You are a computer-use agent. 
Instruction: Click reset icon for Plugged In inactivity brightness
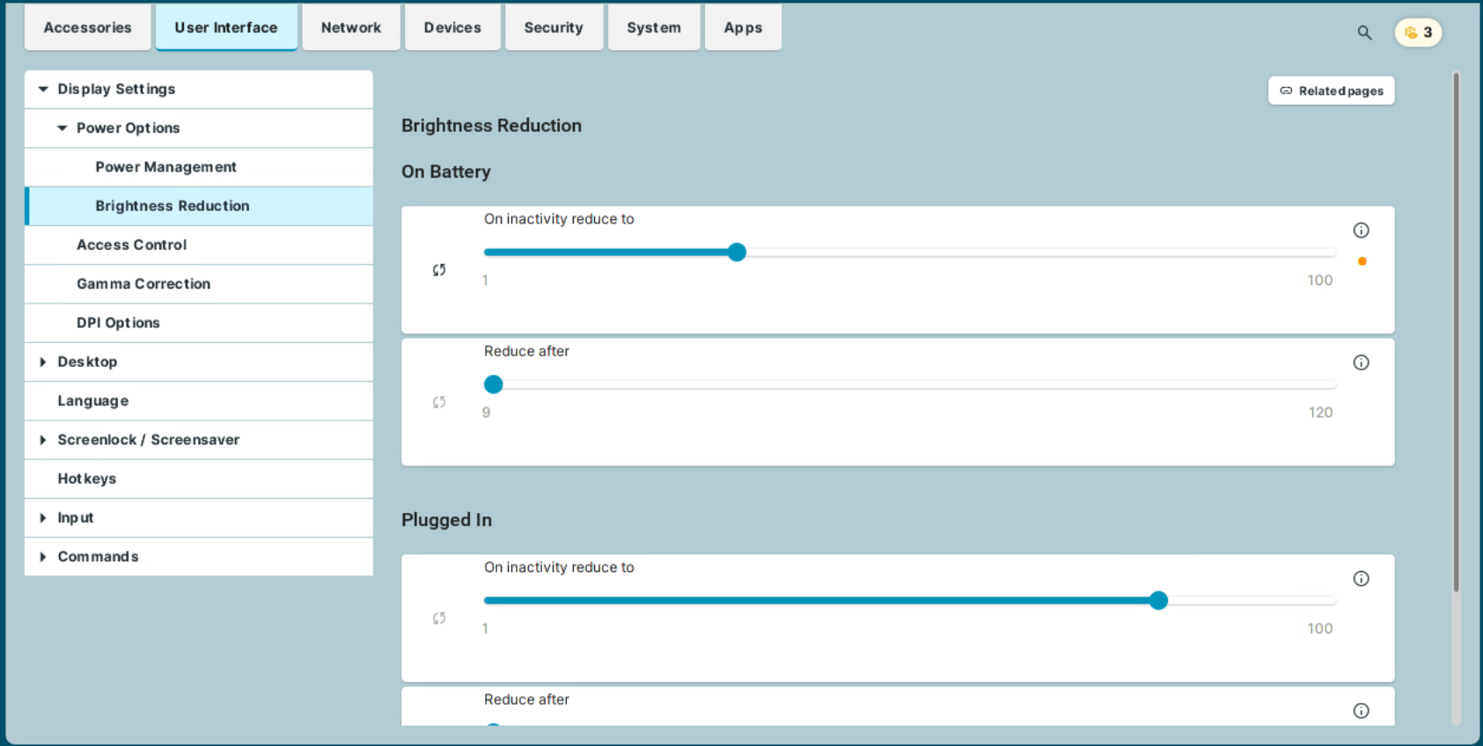coord(439,618)
